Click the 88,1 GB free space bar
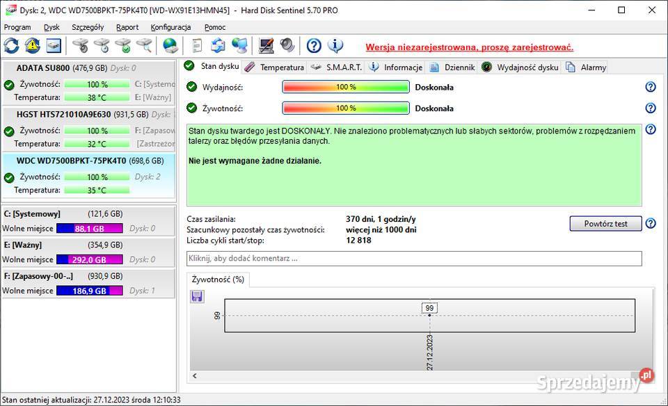 [90, 229]
